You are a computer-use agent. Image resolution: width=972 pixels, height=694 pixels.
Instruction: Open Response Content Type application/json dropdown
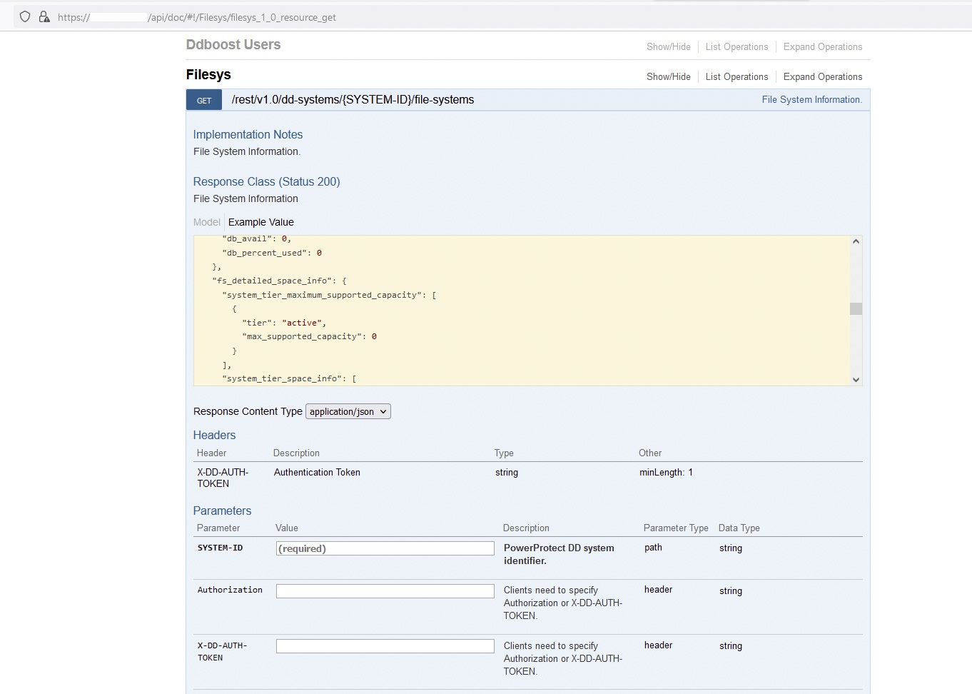(348, 411)
